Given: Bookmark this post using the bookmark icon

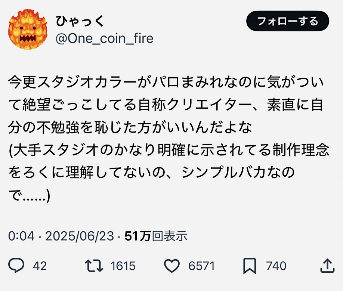Looking at the screenshot, I should 249,266.
